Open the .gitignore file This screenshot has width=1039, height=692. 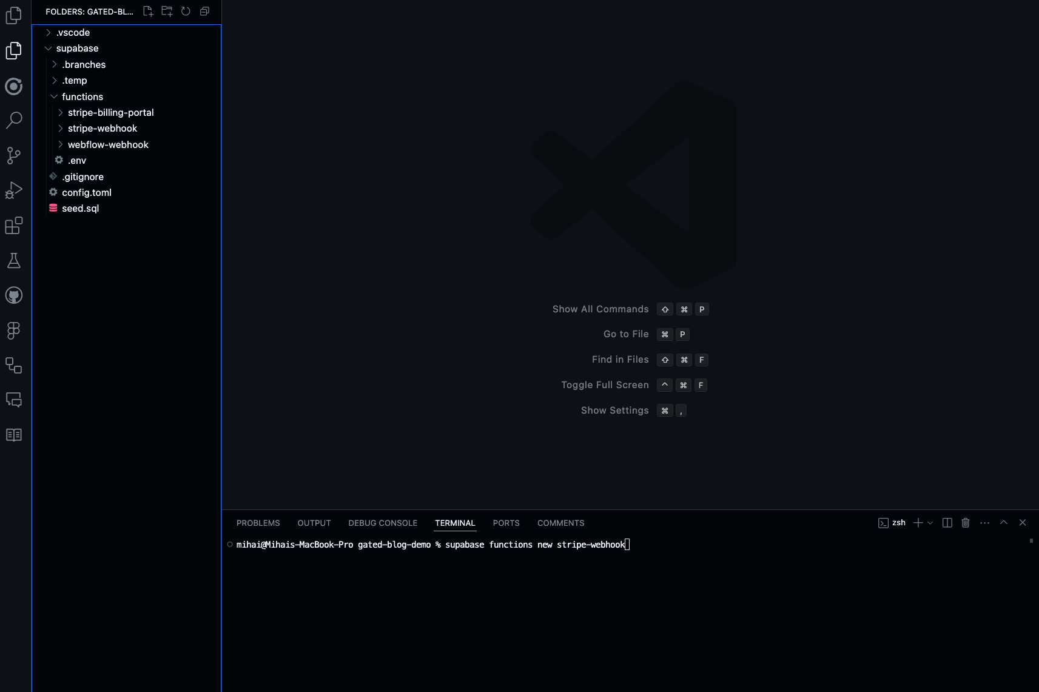tap(126, 177)
